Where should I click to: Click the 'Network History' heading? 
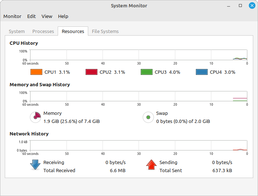[29, 134]
